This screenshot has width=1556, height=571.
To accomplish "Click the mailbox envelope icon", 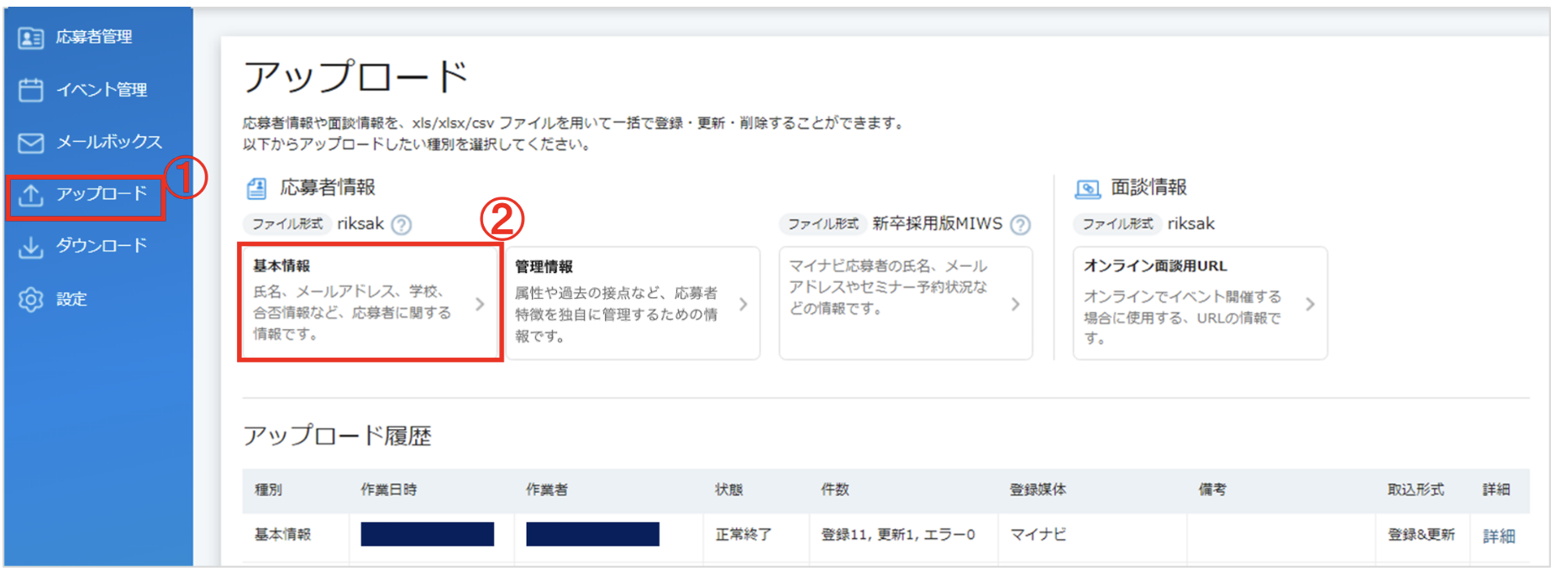I will (x=31, y=143).
